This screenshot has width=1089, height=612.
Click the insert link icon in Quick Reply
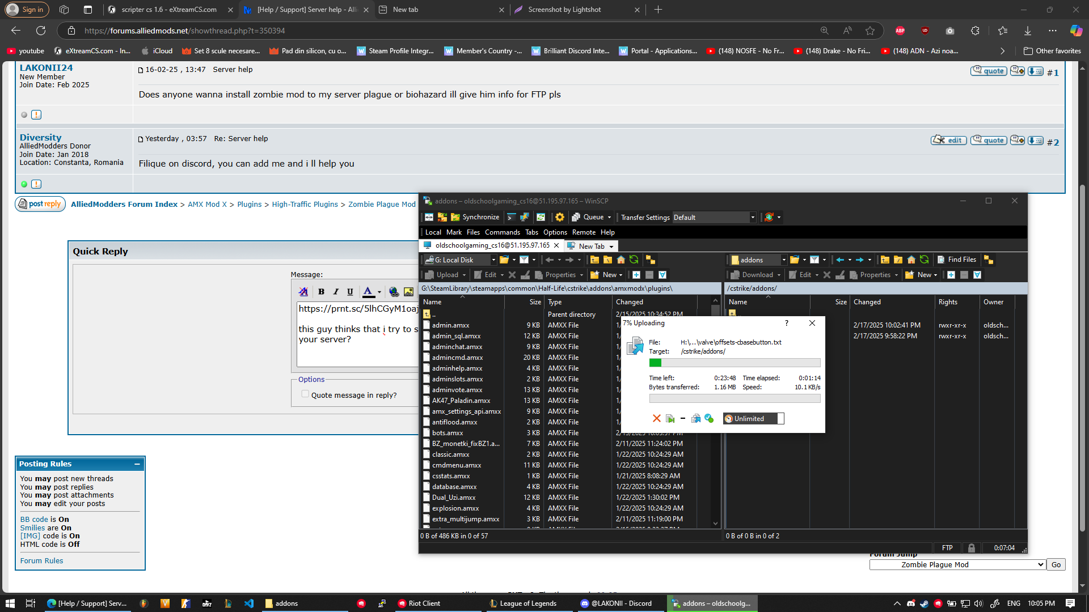click(394, 292)
